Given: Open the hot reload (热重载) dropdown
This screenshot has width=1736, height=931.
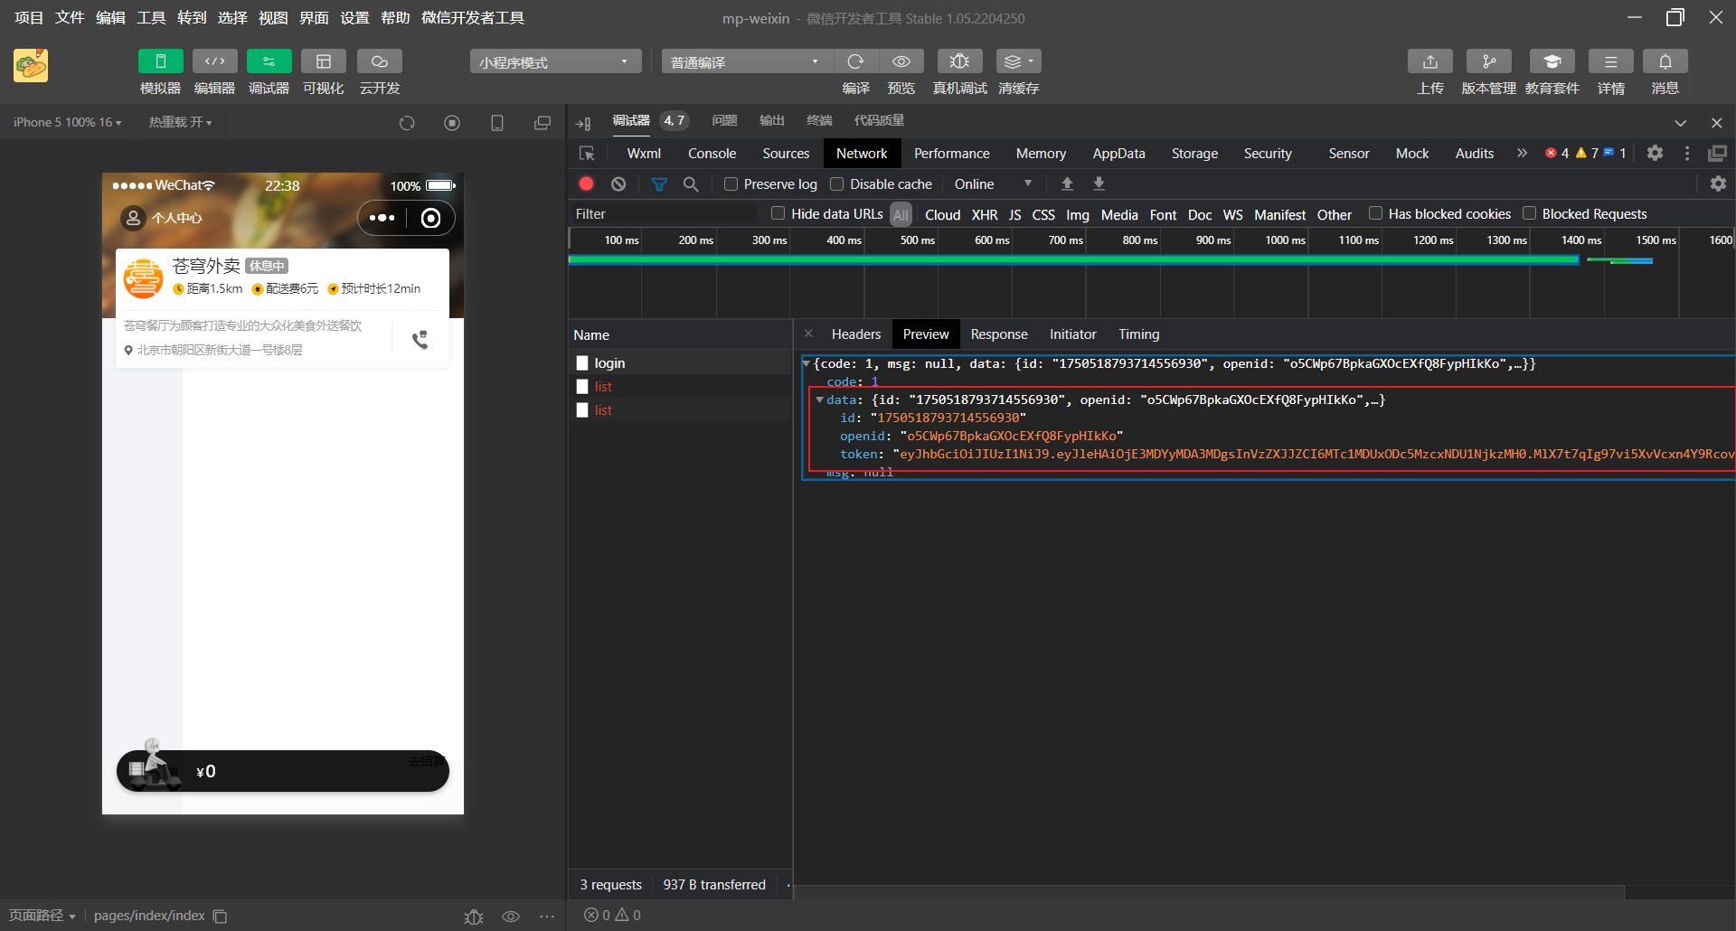Looking at the screenshot, I should 181,122.
